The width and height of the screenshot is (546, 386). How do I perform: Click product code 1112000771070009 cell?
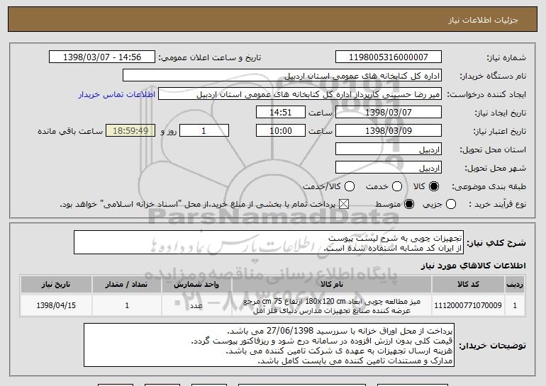pos(468,305)
